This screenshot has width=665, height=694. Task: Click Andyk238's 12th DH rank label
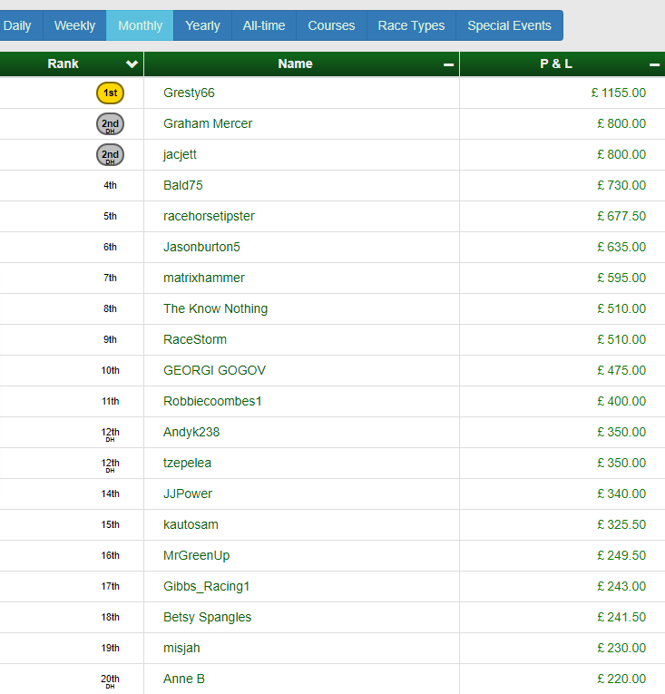pyautogui.click(x=111, y=434)
